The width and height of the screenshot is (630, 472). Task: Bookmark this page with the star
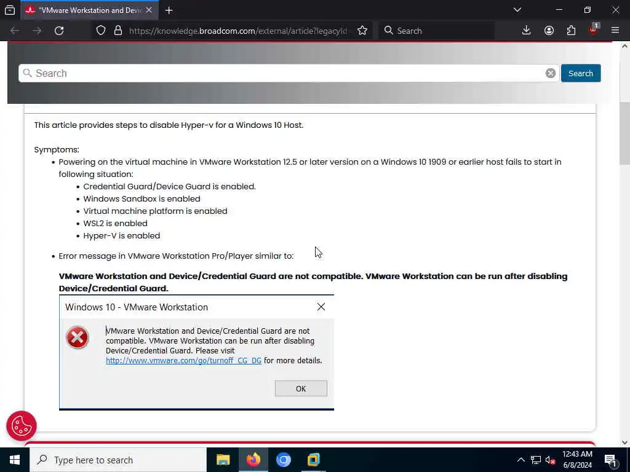pyautogui.click(x=362, y=31)
